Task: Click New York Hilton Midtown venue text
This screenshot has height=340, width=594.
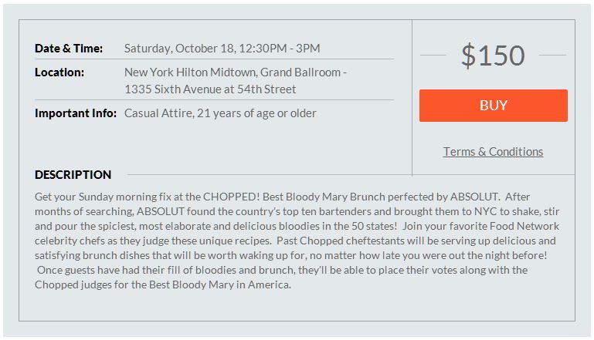Action: click(191, 72)
